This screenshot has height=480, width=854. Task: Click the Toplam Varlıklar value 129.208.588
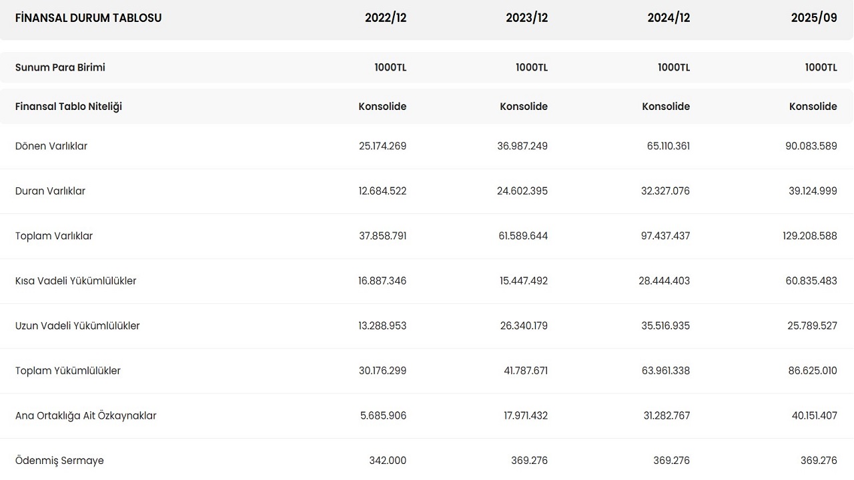[809, 236]
